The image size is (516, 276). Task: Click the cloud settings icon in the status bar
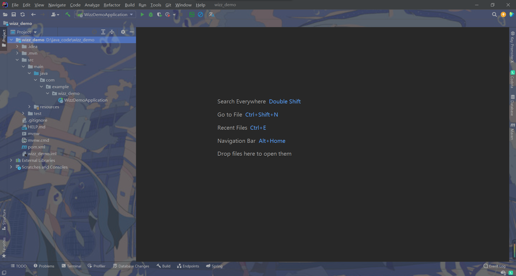503,273
